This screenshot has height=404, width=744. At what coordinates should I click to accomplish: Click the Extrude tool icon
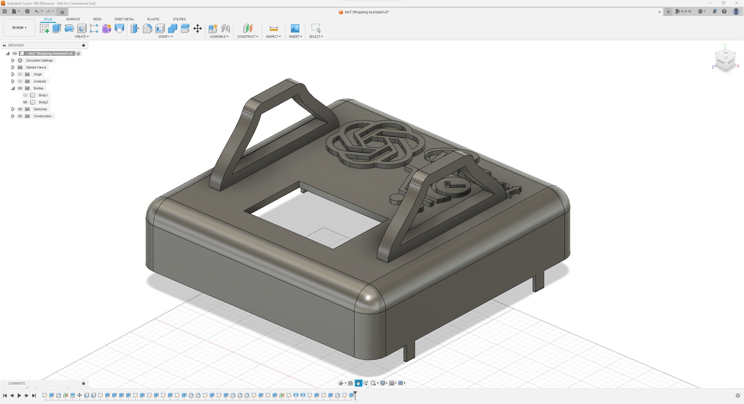pyautogui.click(x=57, y=28)
